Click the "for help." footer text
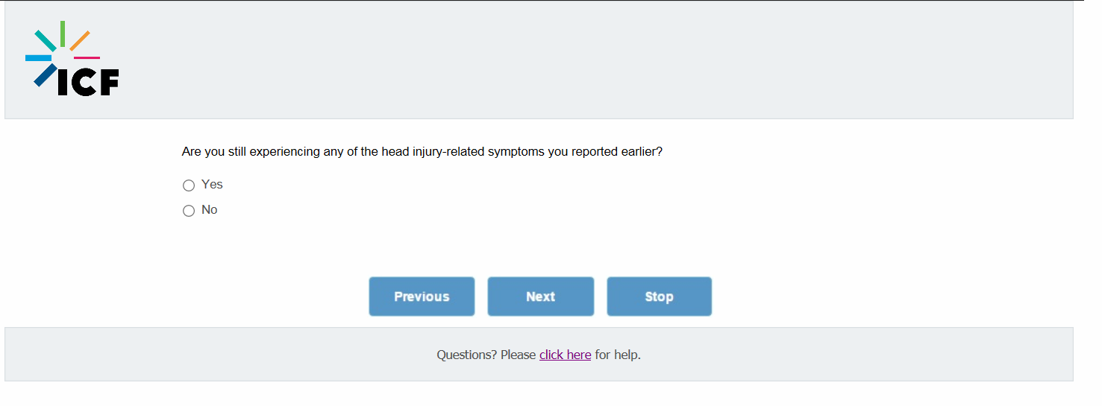 618,355
